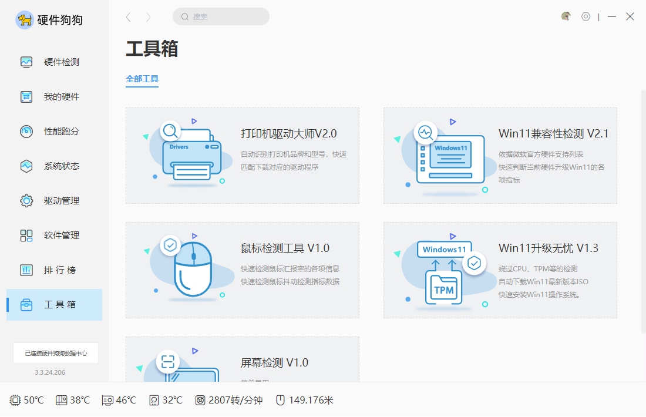The width and height of the screenshot is (646, 417).
Task: Click the 快速检测鼠标汇报率的各项信息 description
Action: tap(290, 268)
